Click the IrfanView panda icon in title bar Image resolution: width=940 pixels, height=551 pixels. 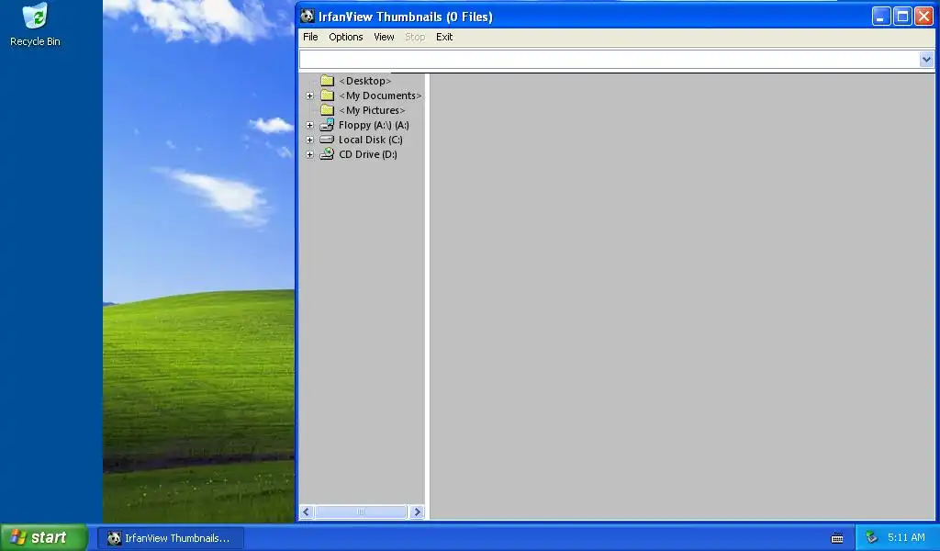308,17
